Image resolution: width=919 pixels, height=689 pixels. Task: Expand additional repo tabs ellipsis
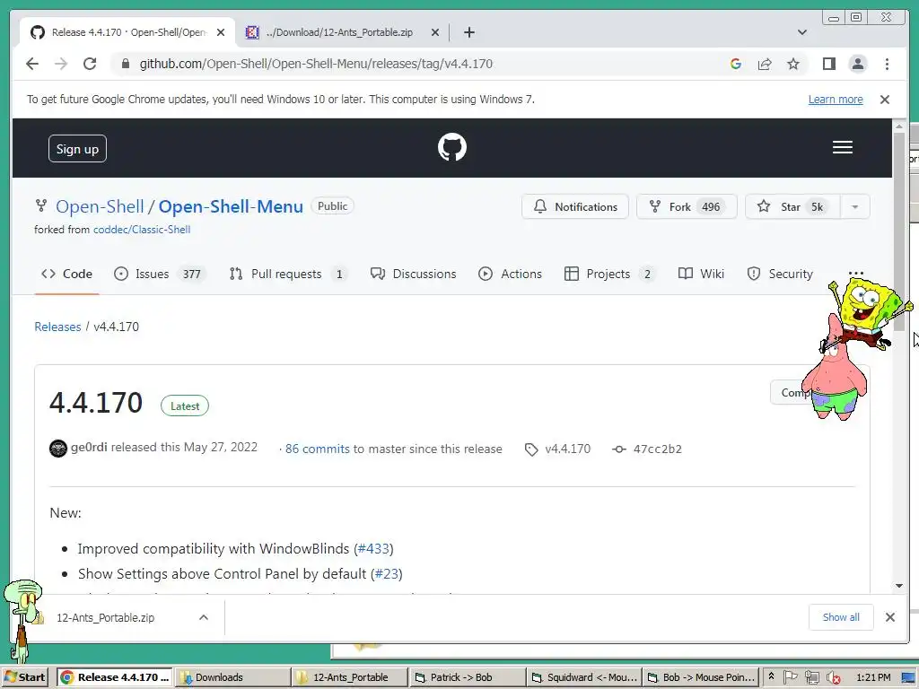(x=855, y=273)
